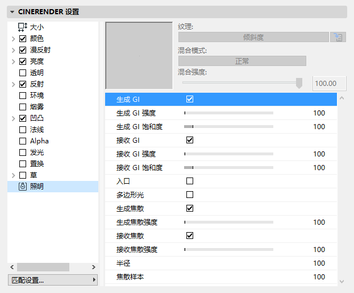Click the 混合强度 value field 100.00
This screenshot has width=354, height=293.
[x=326, y=84]
